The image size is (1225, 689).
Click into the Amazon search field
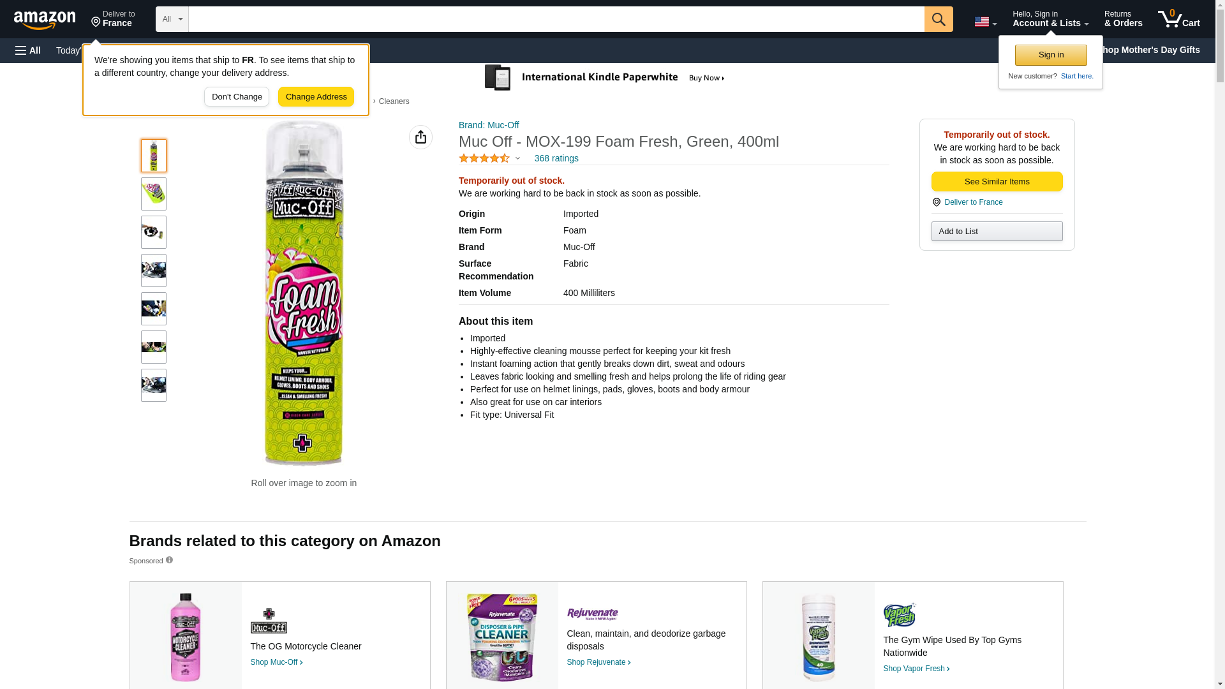[x=556, y=19]
